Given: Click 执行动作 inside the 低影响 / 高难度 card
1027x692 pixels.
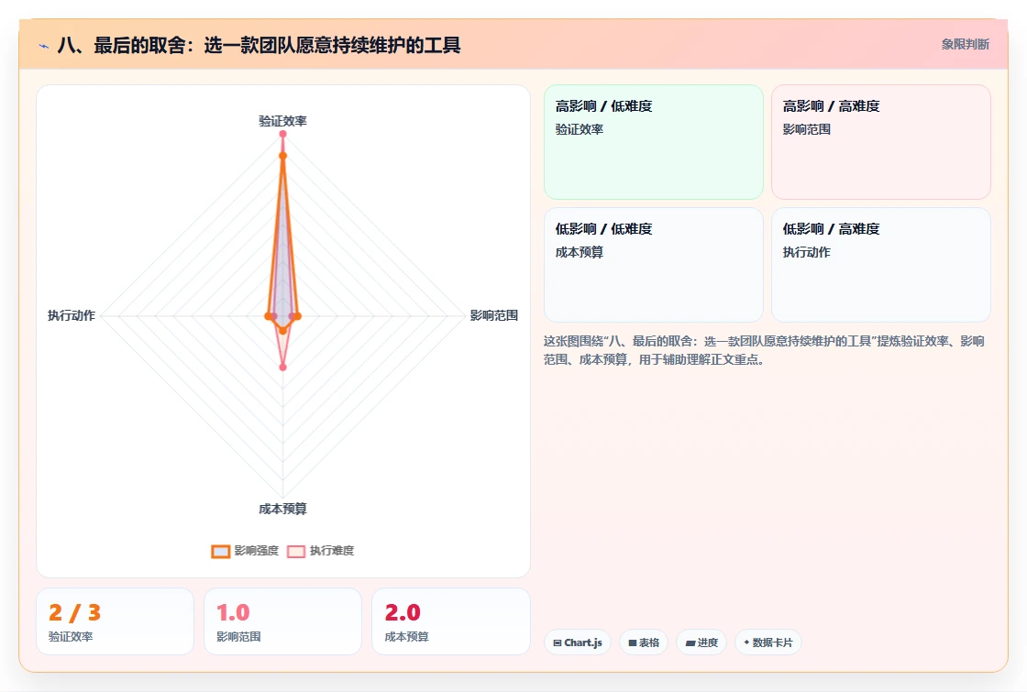Looking at the screenshot, I should (807, 253).
